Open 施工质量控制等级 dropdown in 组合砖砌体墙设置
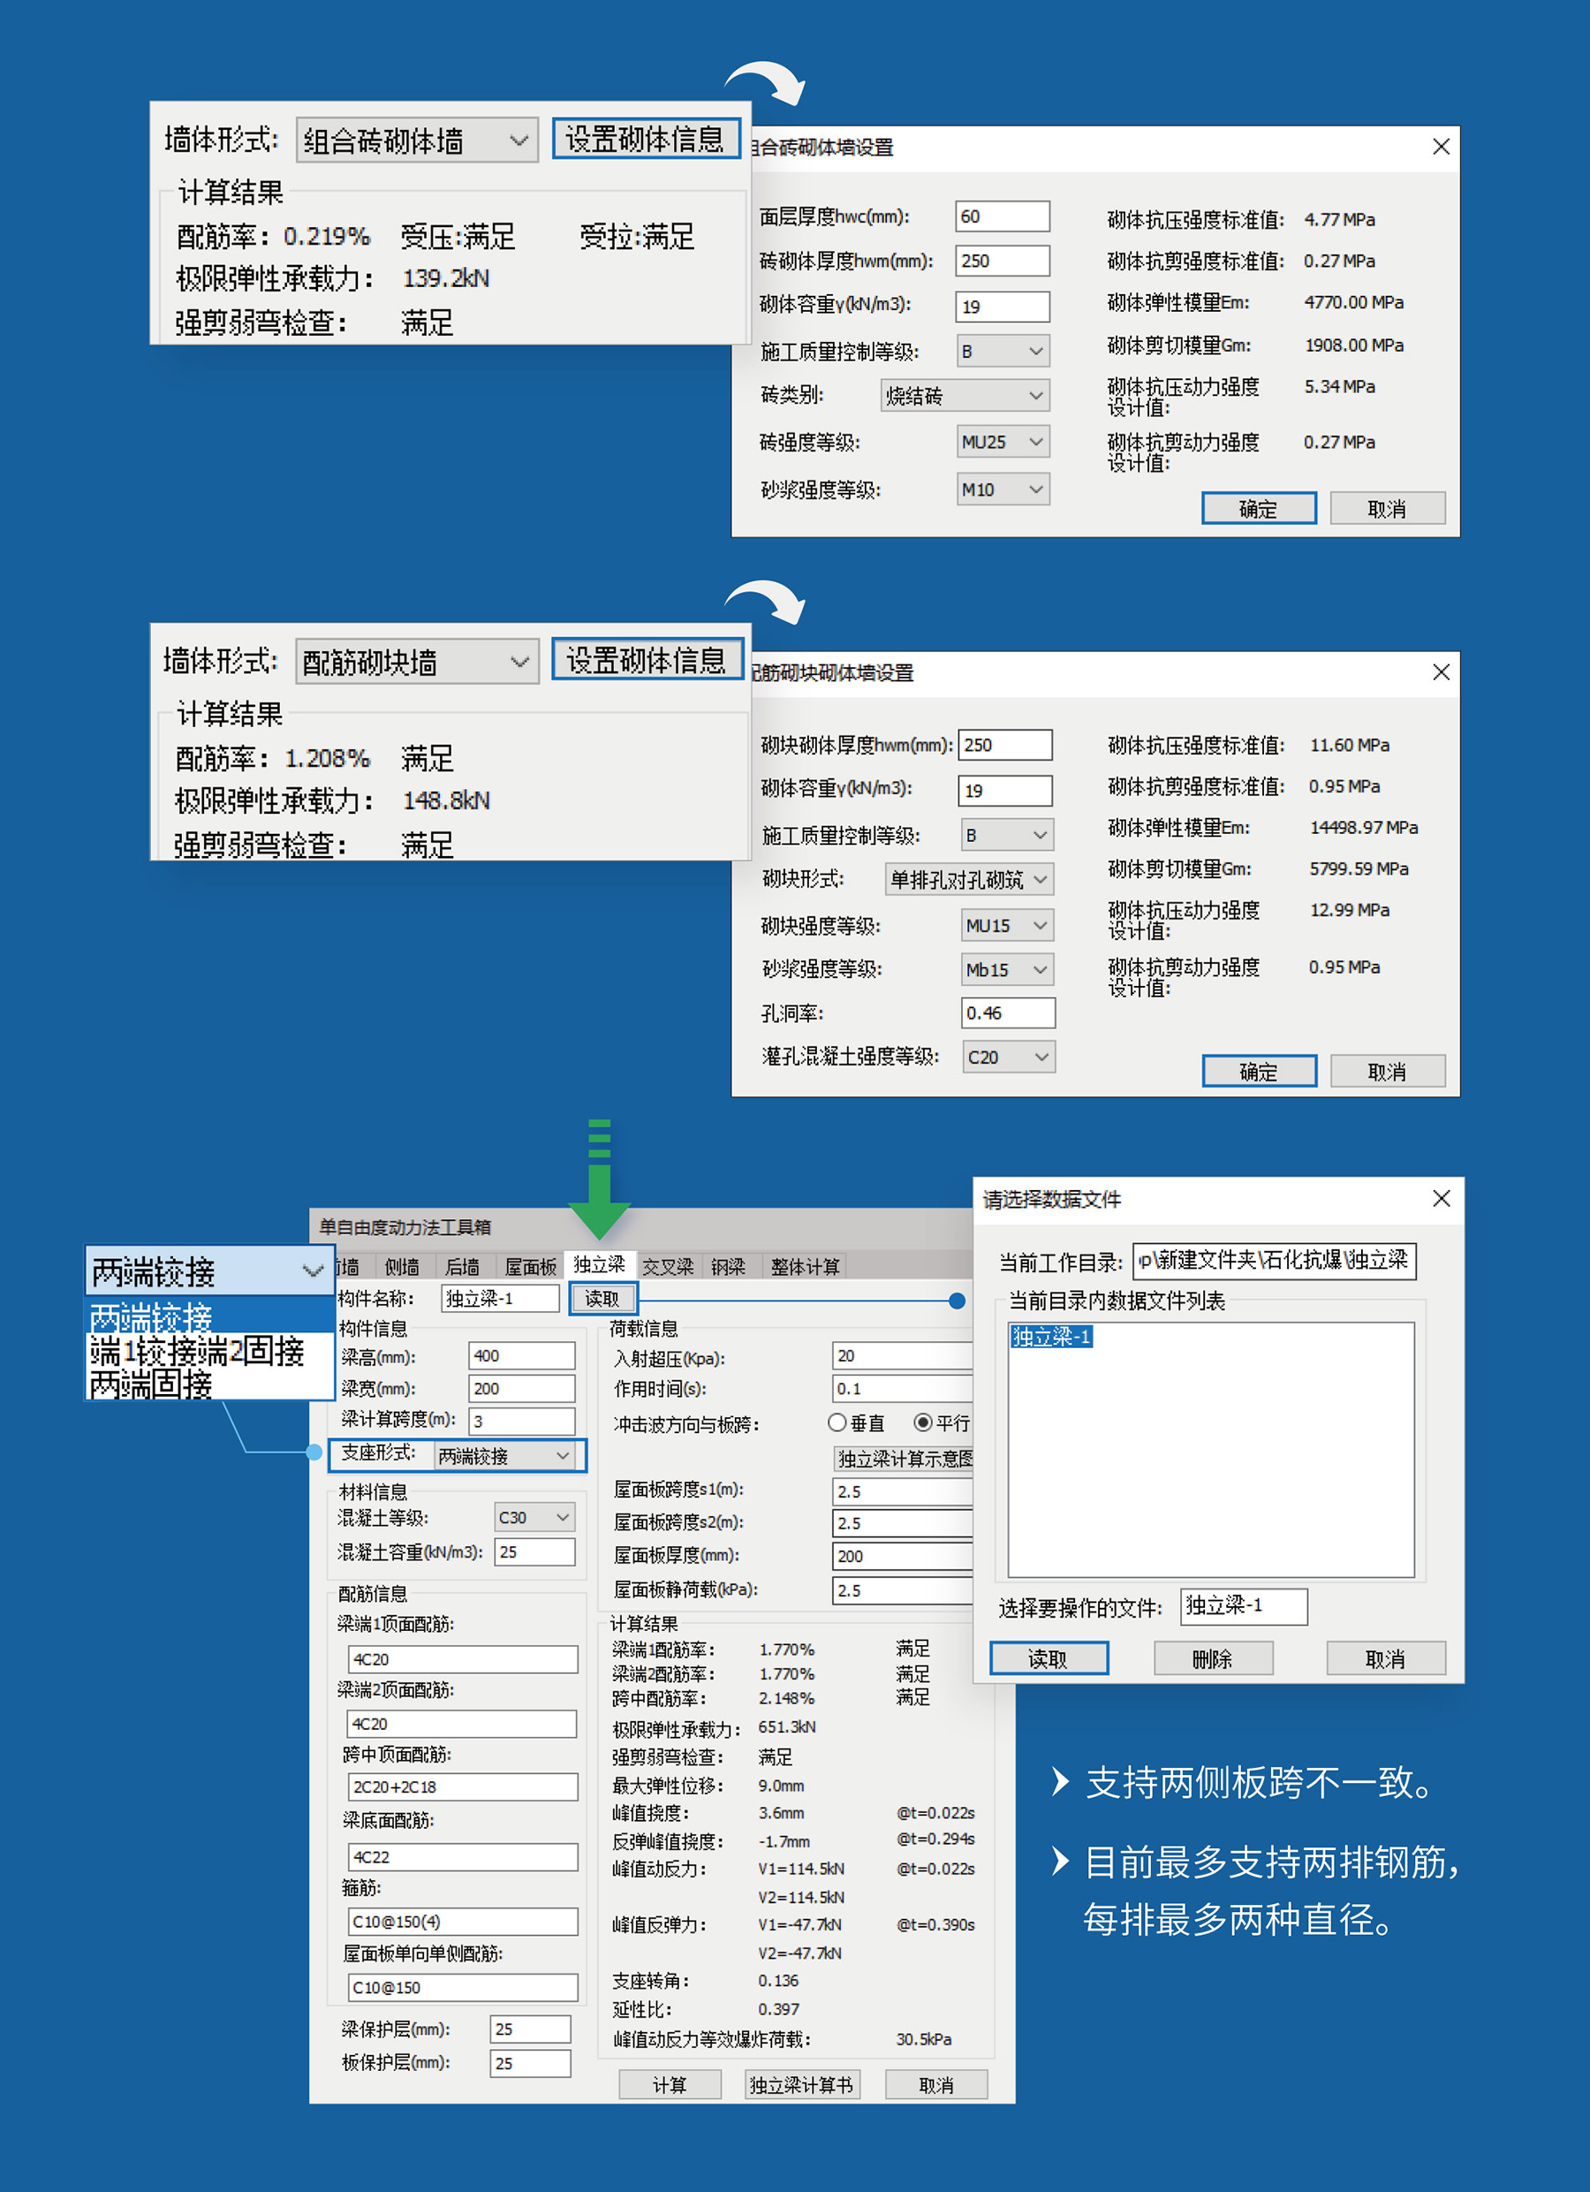Image resolution: width=1590 pixels, height=2192 pixels. (1003, 351)
